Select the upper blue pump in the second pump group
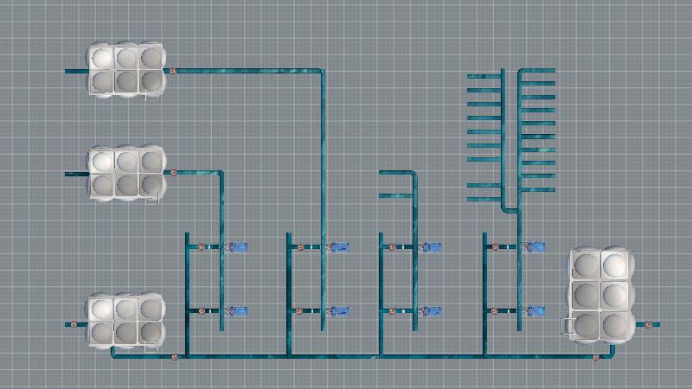The width and height of the screenshot is (692, 389). pyautogui.click(x=341, y=247)
